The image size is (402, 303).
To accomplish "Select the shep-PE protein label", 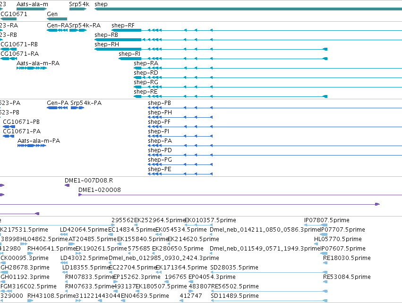I will coord(160,169).
